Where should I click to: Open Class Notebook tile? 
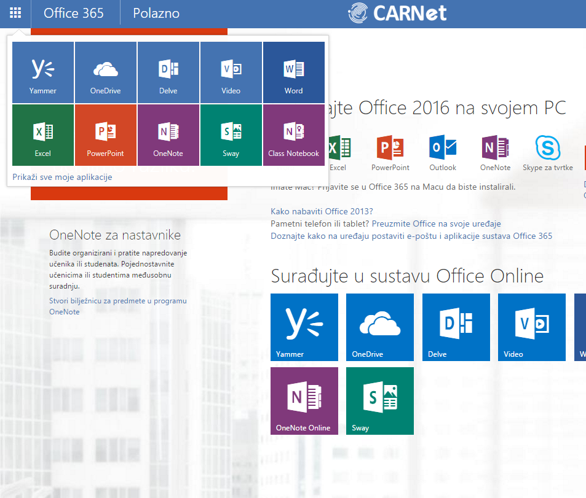294,135
